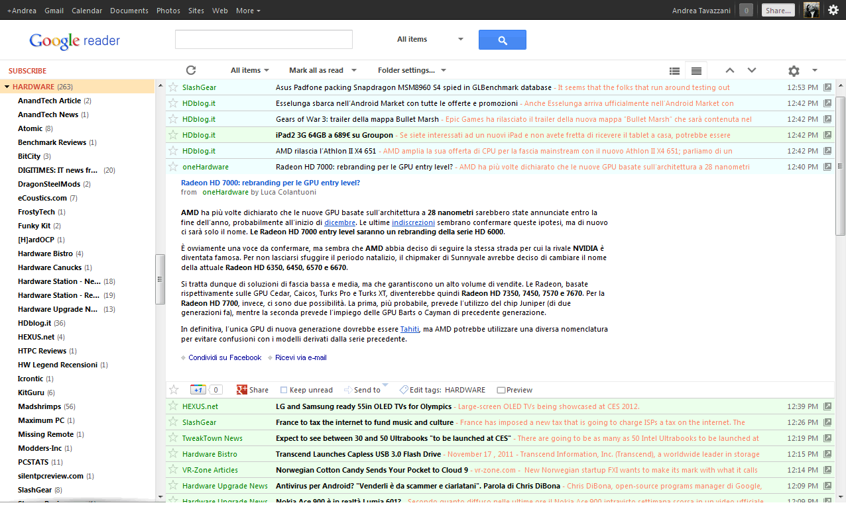The width and height of the screenshot is (846, 511).
Task: Open Calendar from the top bar
Action: point(87,11)
